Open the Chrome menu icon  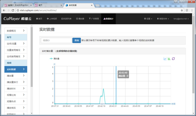(192, 10)
